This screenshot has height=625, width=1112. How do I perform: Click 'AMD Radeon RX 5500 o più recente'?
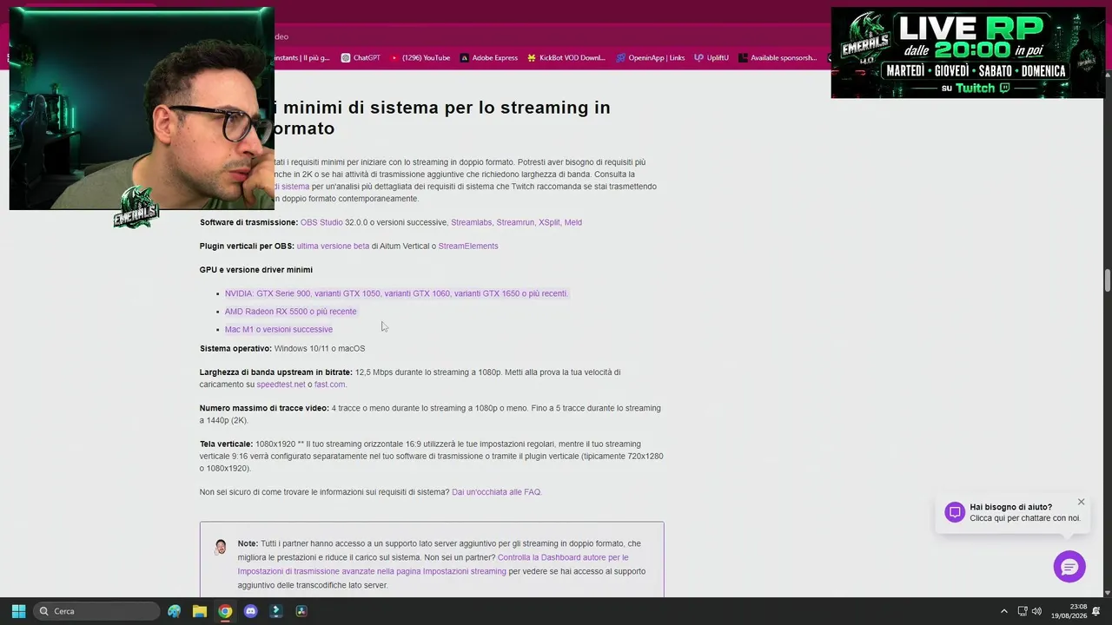pos(290,312)
